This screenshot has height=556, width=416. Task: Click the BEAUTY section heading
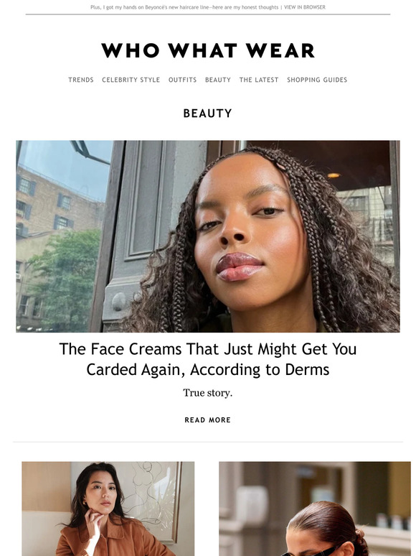208,113
